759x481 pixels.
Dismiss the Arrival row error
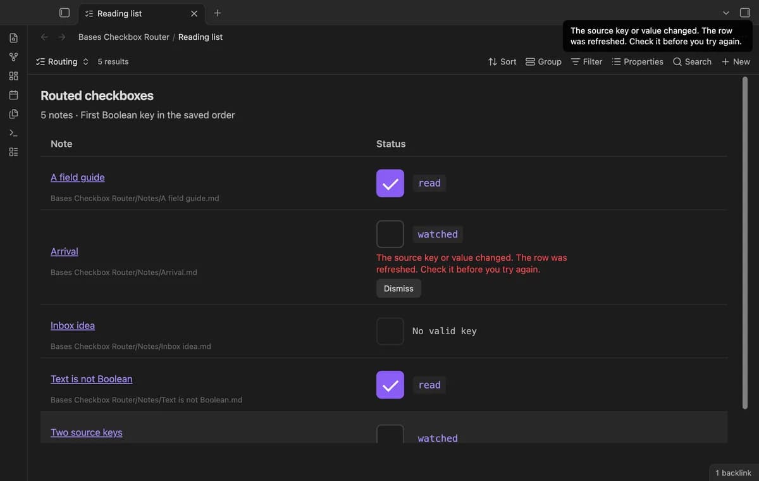pos(398,289)
